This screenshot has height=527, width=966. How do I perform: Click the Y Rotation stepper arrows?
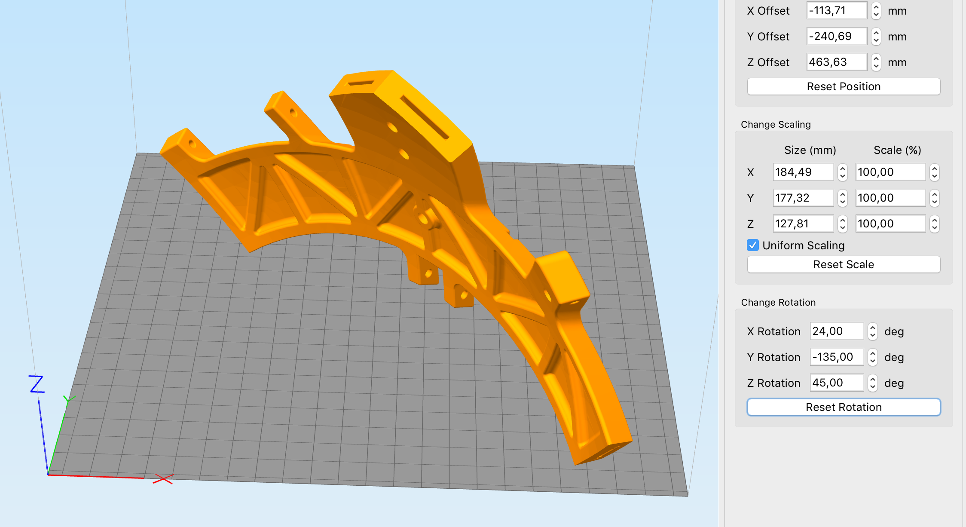click(873, 357)
